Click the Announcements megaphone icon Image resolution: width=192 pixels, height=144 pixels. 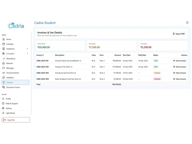click(x=3, y=73)
